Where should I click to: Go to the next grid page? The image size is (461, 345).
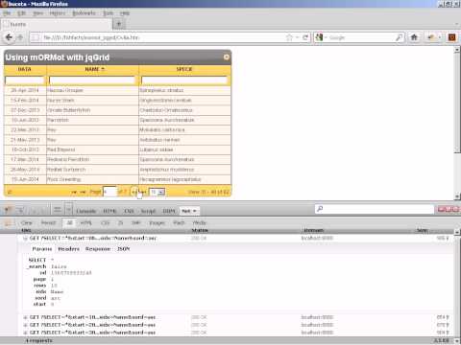click(x=134, y=192)
